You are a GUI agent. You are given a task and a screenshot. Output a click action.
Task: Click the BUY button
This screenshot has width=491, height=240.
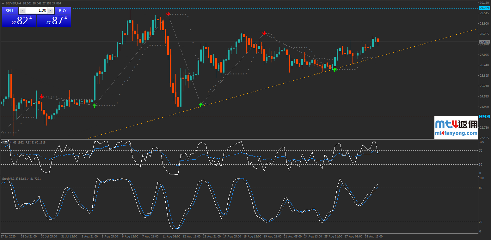click(63, 10)
